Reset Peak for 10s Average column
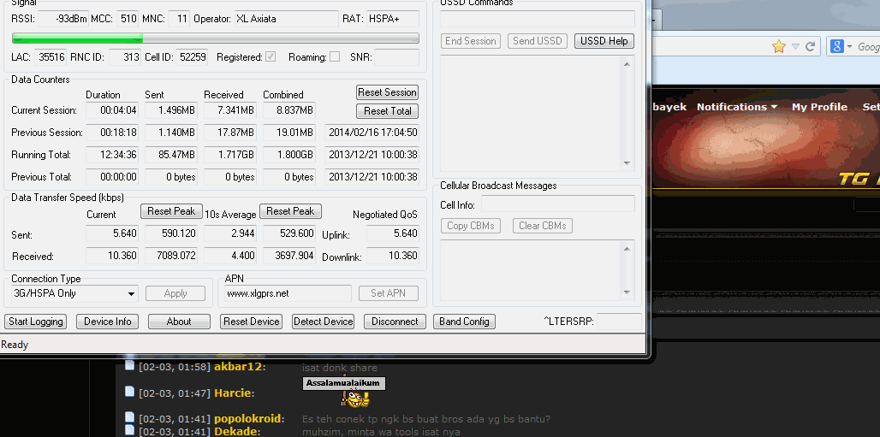The width and height of the screenshot is (880, 437). [x=290, y=211]
